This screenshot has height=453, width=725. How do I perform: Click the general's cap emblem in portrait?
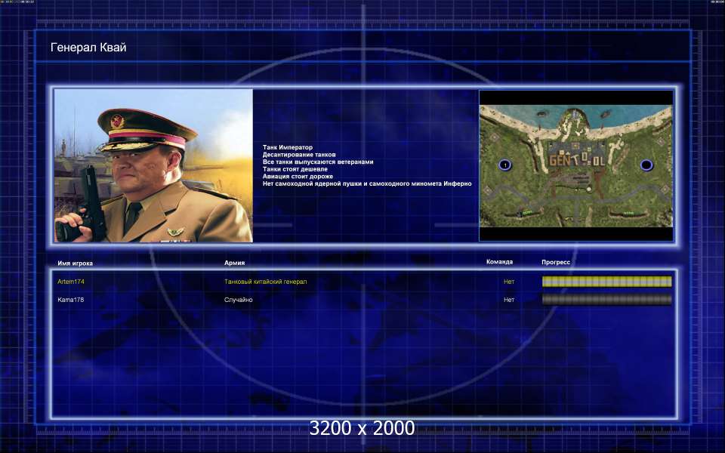pos(118,121)
